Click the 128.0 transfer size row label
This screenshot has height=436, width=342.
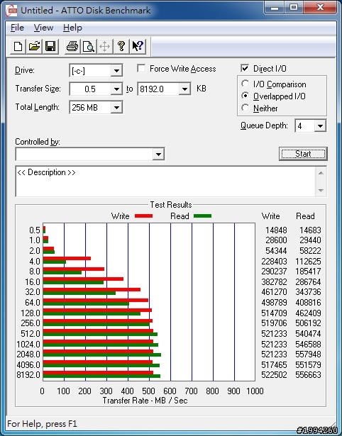click(x=31, y=313)
